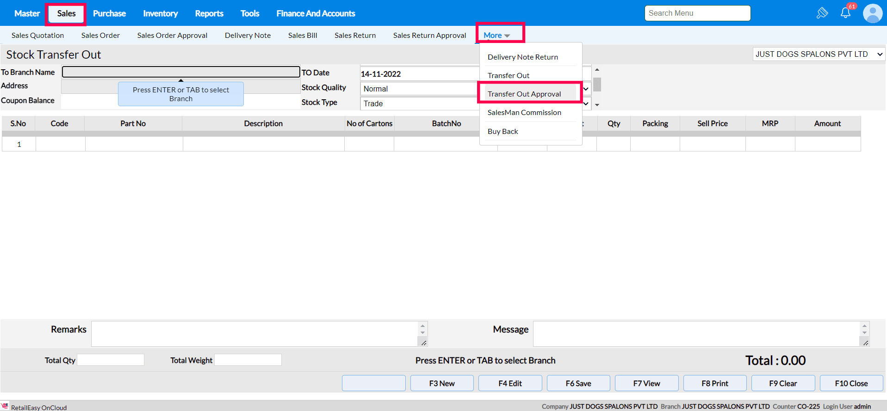Click the F10 Close button
This screenshot has width=887, height=411.
click(x=851, y=383)
